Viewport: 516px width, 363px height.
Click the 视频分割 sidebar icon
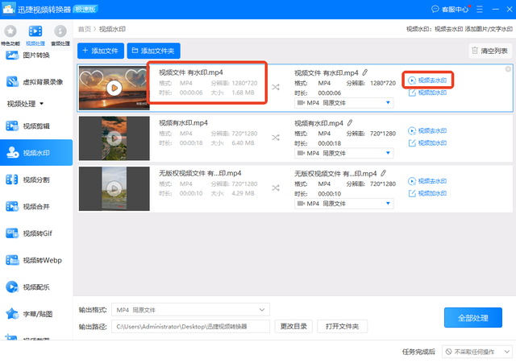pos(12,179)
